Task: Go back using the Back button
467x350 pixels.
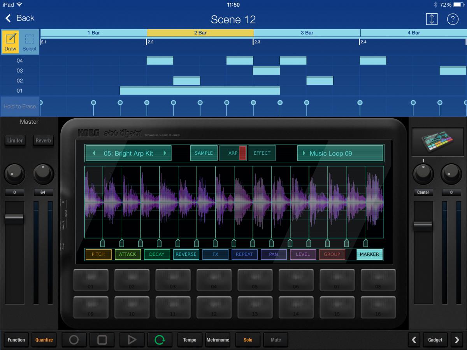Action: pyautogui.click(x=20, y=18)
